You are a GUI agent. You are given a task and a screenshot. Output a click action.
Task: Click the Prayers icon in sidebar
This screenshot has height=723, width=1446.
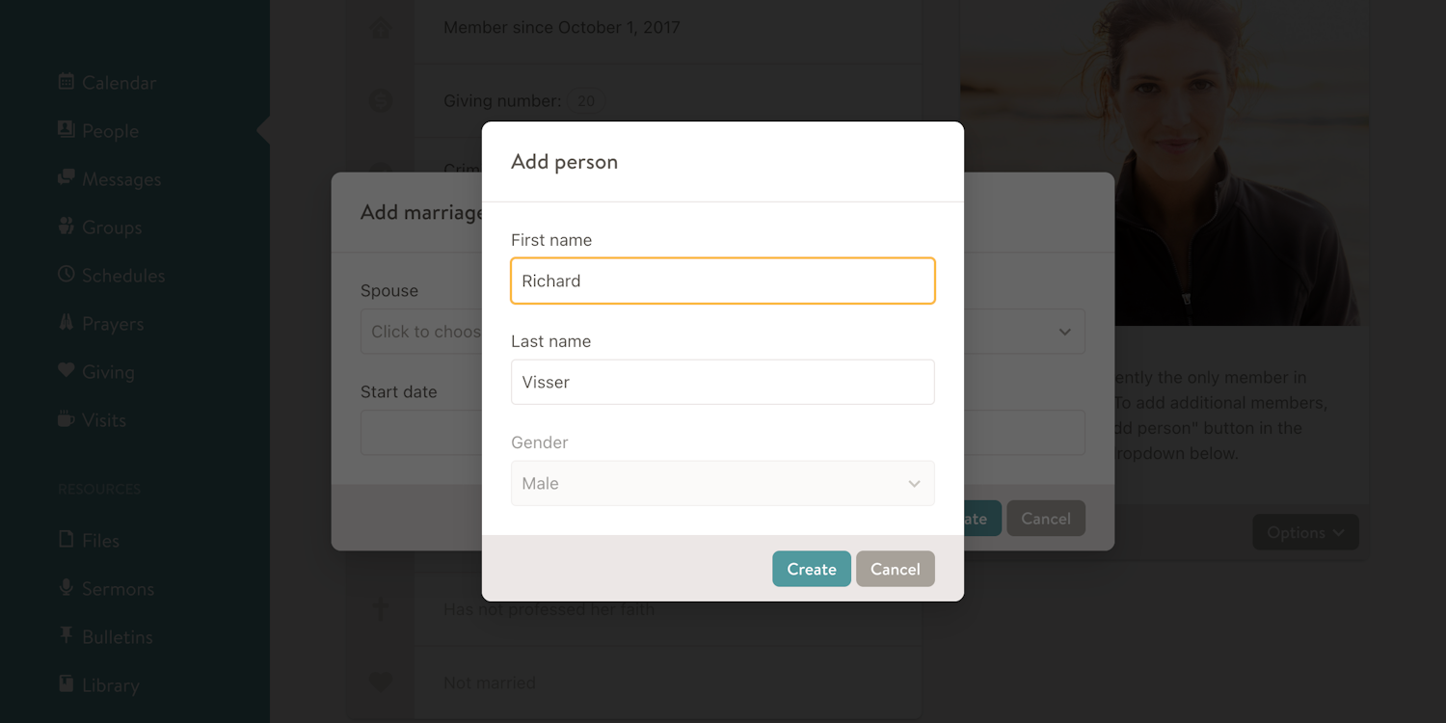(66, 323)
